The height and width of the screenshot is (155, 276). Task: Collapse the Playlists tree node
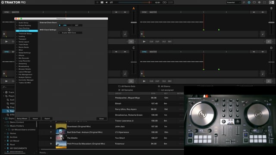click(x=4, y=96)
